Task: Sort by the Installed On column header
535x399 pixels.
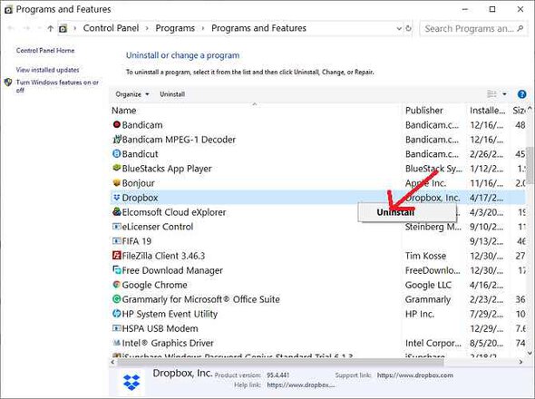Action: click(x=488, y=111)
